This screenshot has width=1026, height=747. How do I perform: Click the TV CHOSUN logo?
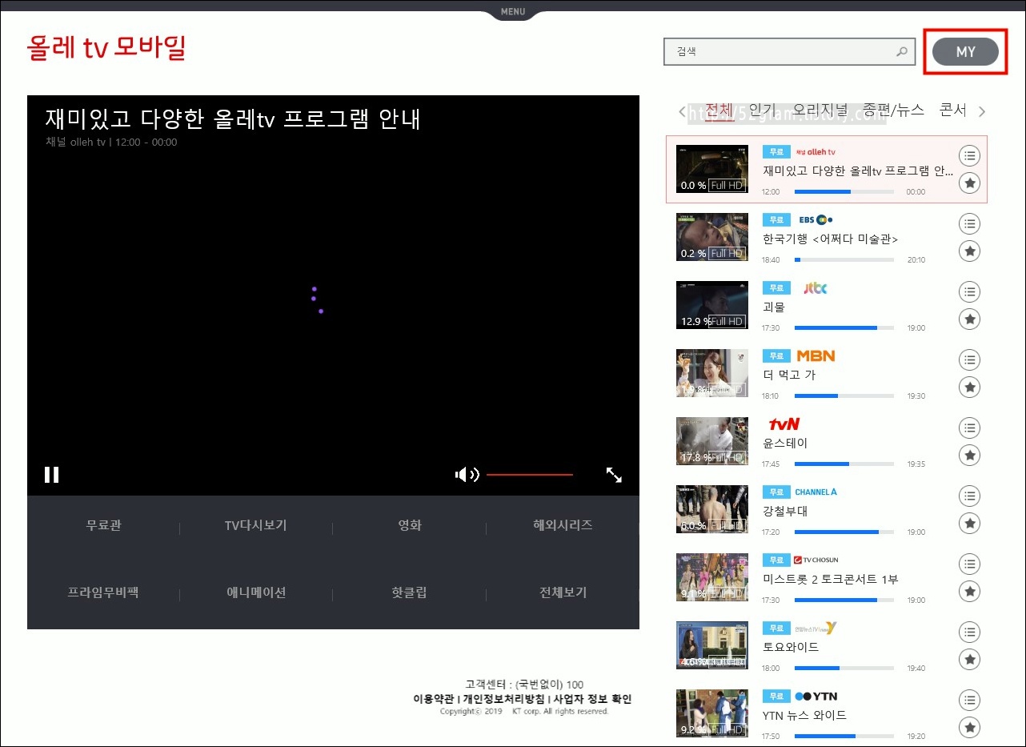(816, 560)
